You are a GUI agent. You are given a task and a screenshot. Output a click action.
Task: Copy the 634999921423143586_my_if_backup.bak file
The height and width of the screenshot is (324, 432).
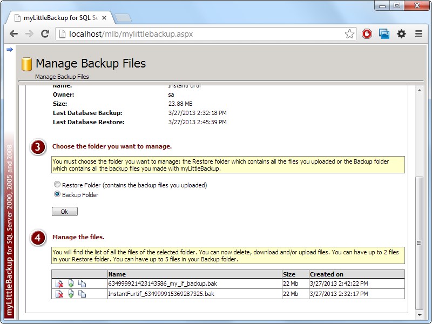click(x=82, y=283)
